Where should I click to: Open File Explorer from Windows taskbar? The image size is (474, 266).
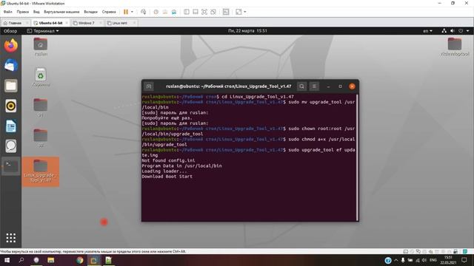[51, 260]
